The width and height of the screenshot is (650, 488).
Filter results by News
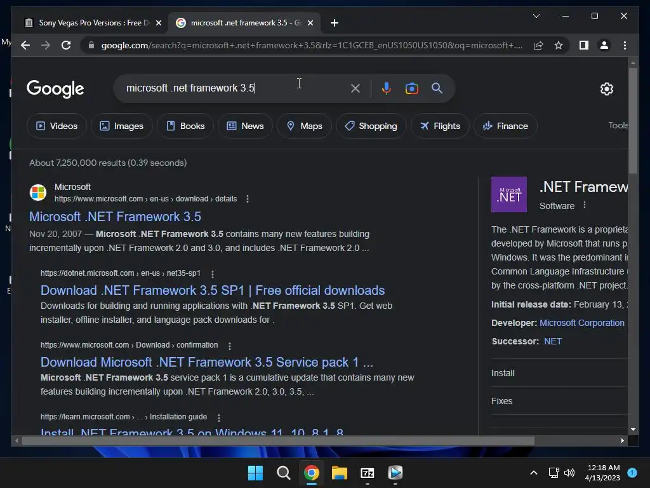coord(245,126)
